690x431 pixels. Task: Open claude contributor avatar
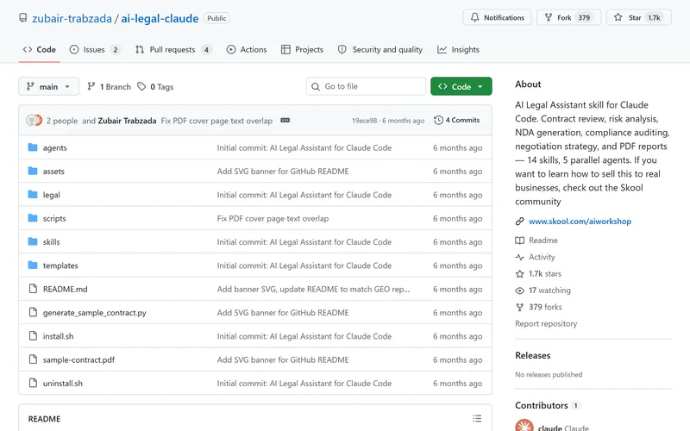point(524,427)
